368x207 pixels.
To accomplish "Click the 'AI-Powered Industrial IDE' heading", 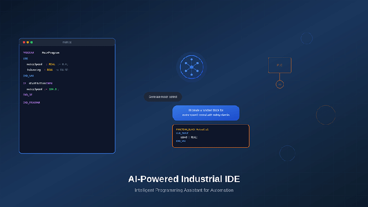I will [x=184, y=179].
